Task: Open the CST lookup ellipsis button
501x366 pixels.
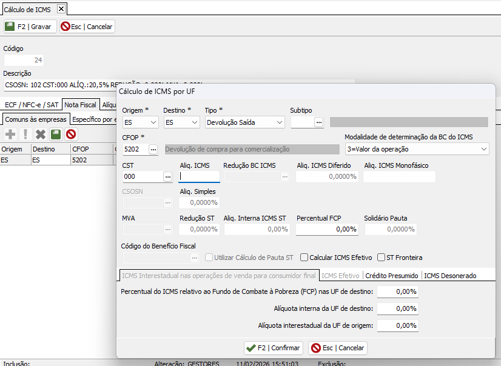Action: click(168, 176)
